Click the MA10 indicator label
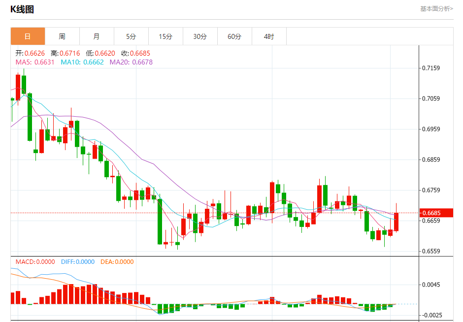This screenshot has width=463, height=322. (82, 62)
